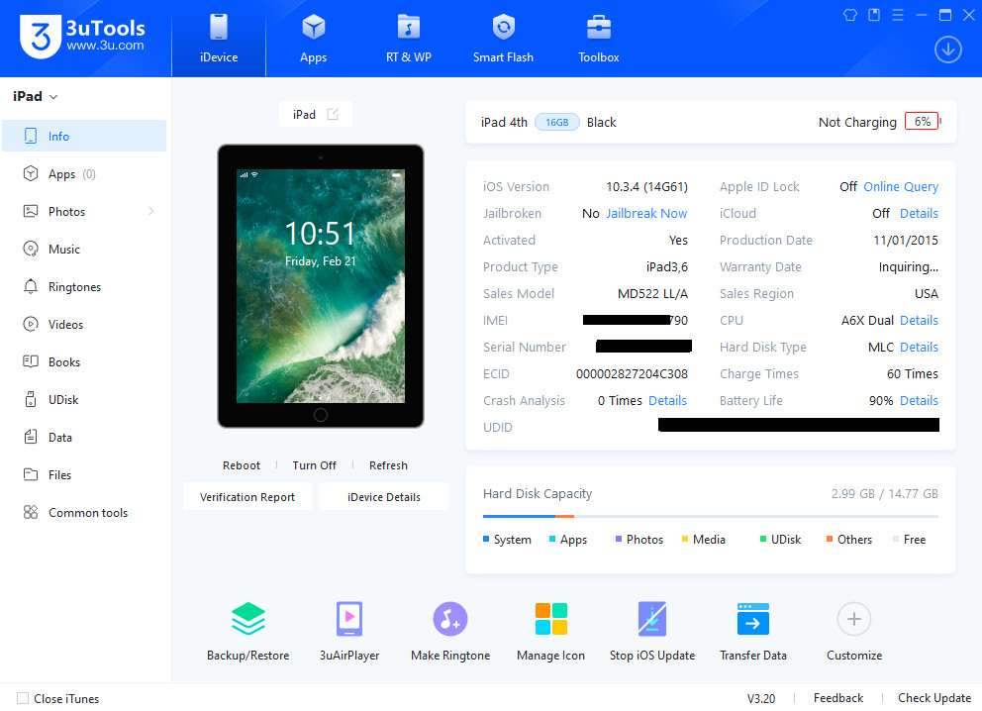Open the Manage Icon tool
982x711 pixels.
pyautogui.click(x=551, y=619)
